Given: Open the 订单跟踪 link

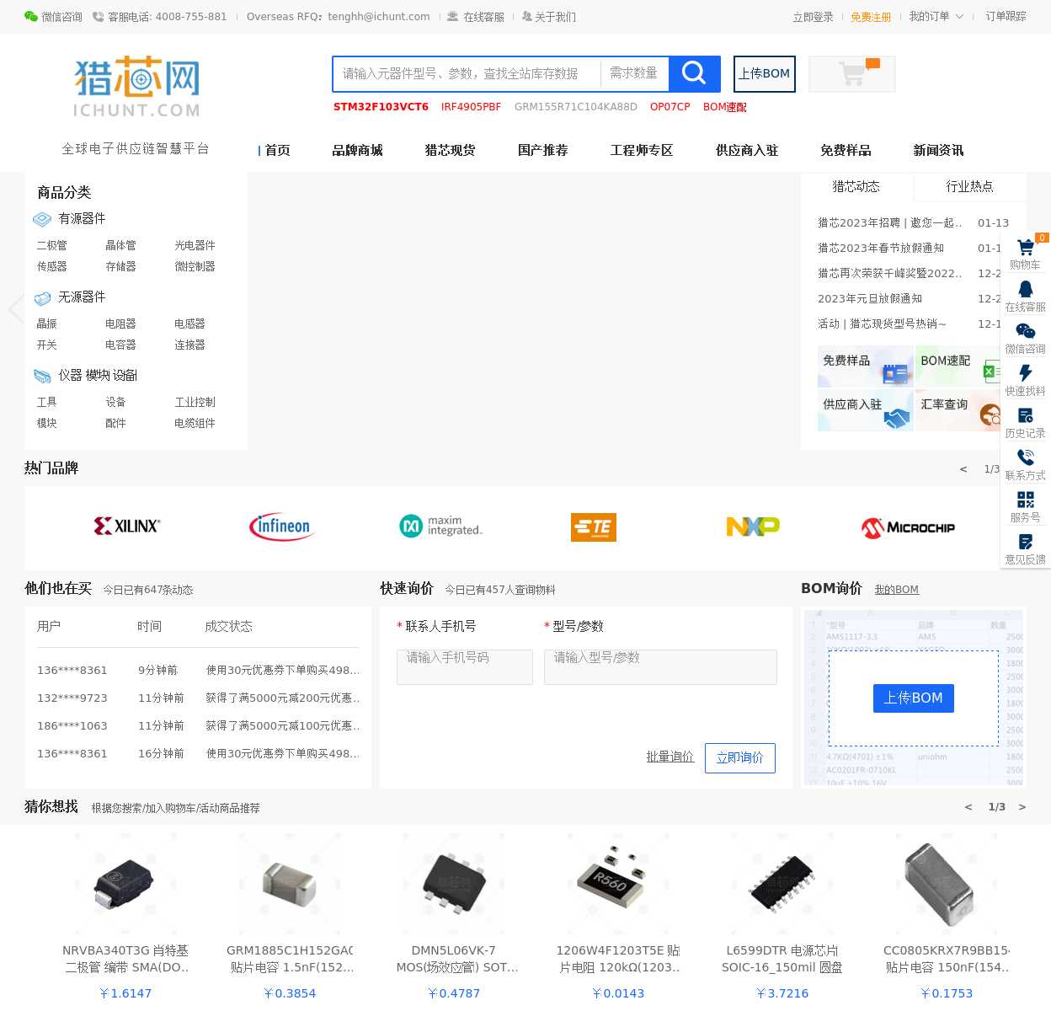Looking at the screenshot, I should pyautogui.click(x=1006, y=16).
